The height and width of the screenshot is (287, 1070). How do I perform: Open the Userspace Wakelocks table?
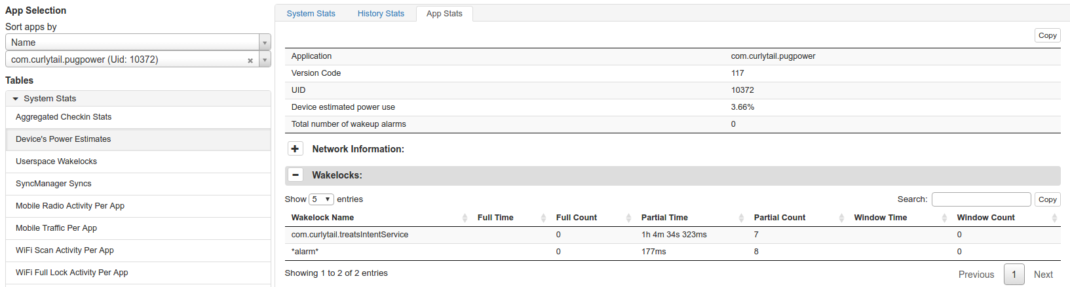(56, 161)
